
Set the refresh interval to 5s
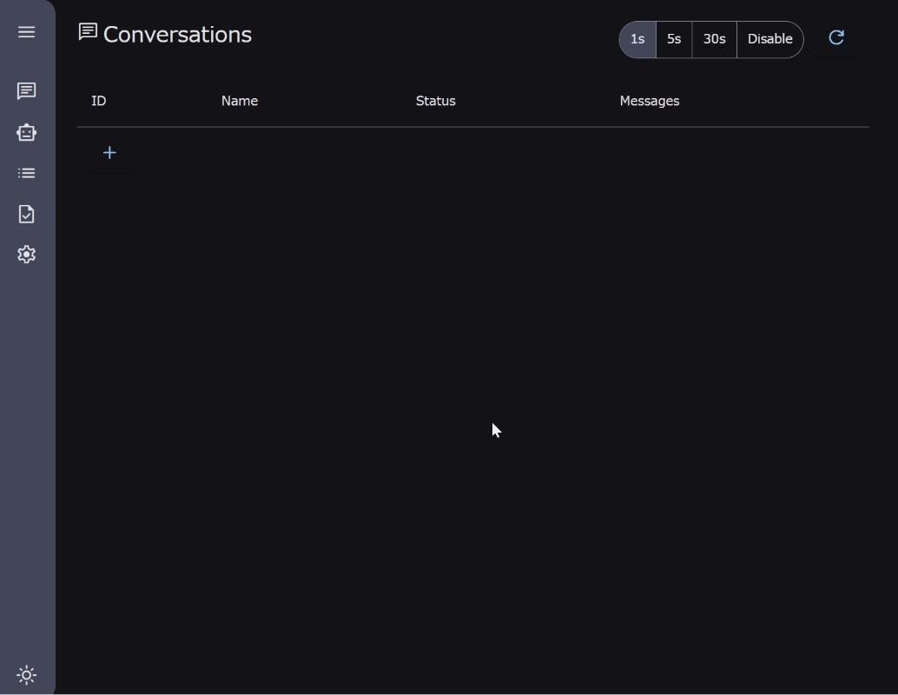(674, 39)
